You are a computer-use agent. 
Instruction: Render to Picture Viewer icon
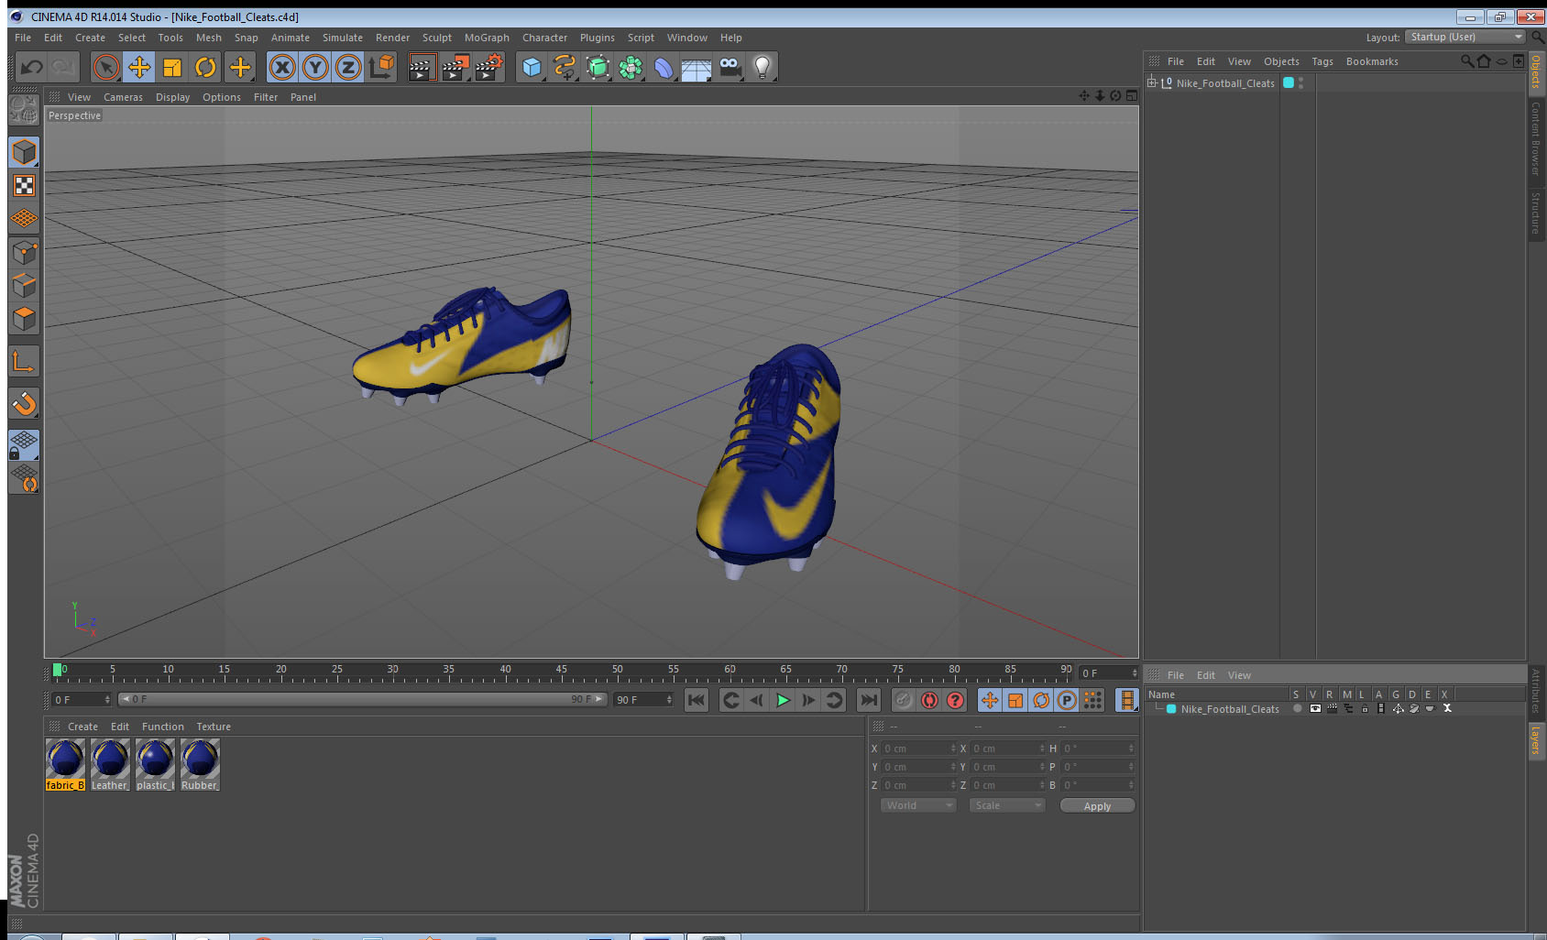(455, 67)
